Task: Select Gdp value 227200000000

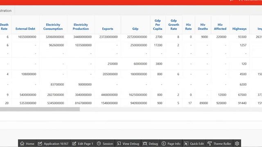Action: tap(137, 37)
